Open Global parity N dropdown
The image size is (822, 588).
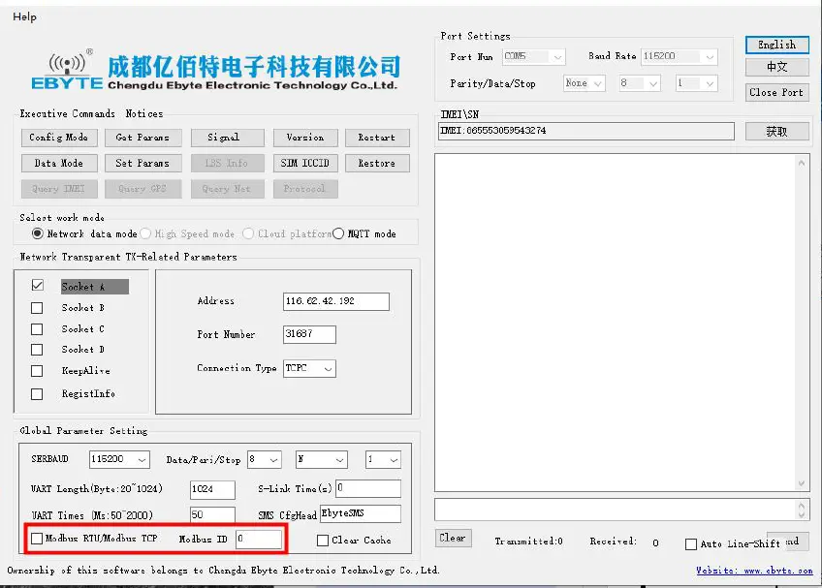tap(322, 459)
